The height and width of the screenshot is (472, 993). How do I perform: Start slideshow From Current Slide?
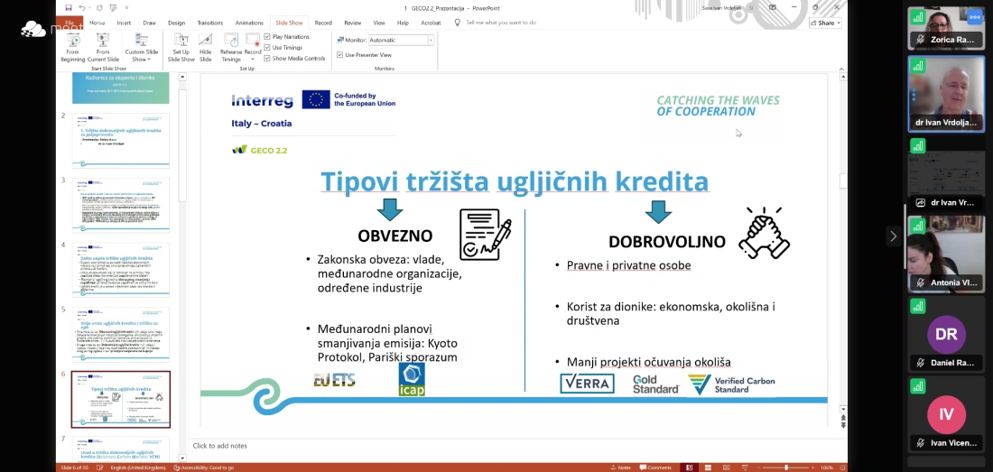tap(103, 45)
